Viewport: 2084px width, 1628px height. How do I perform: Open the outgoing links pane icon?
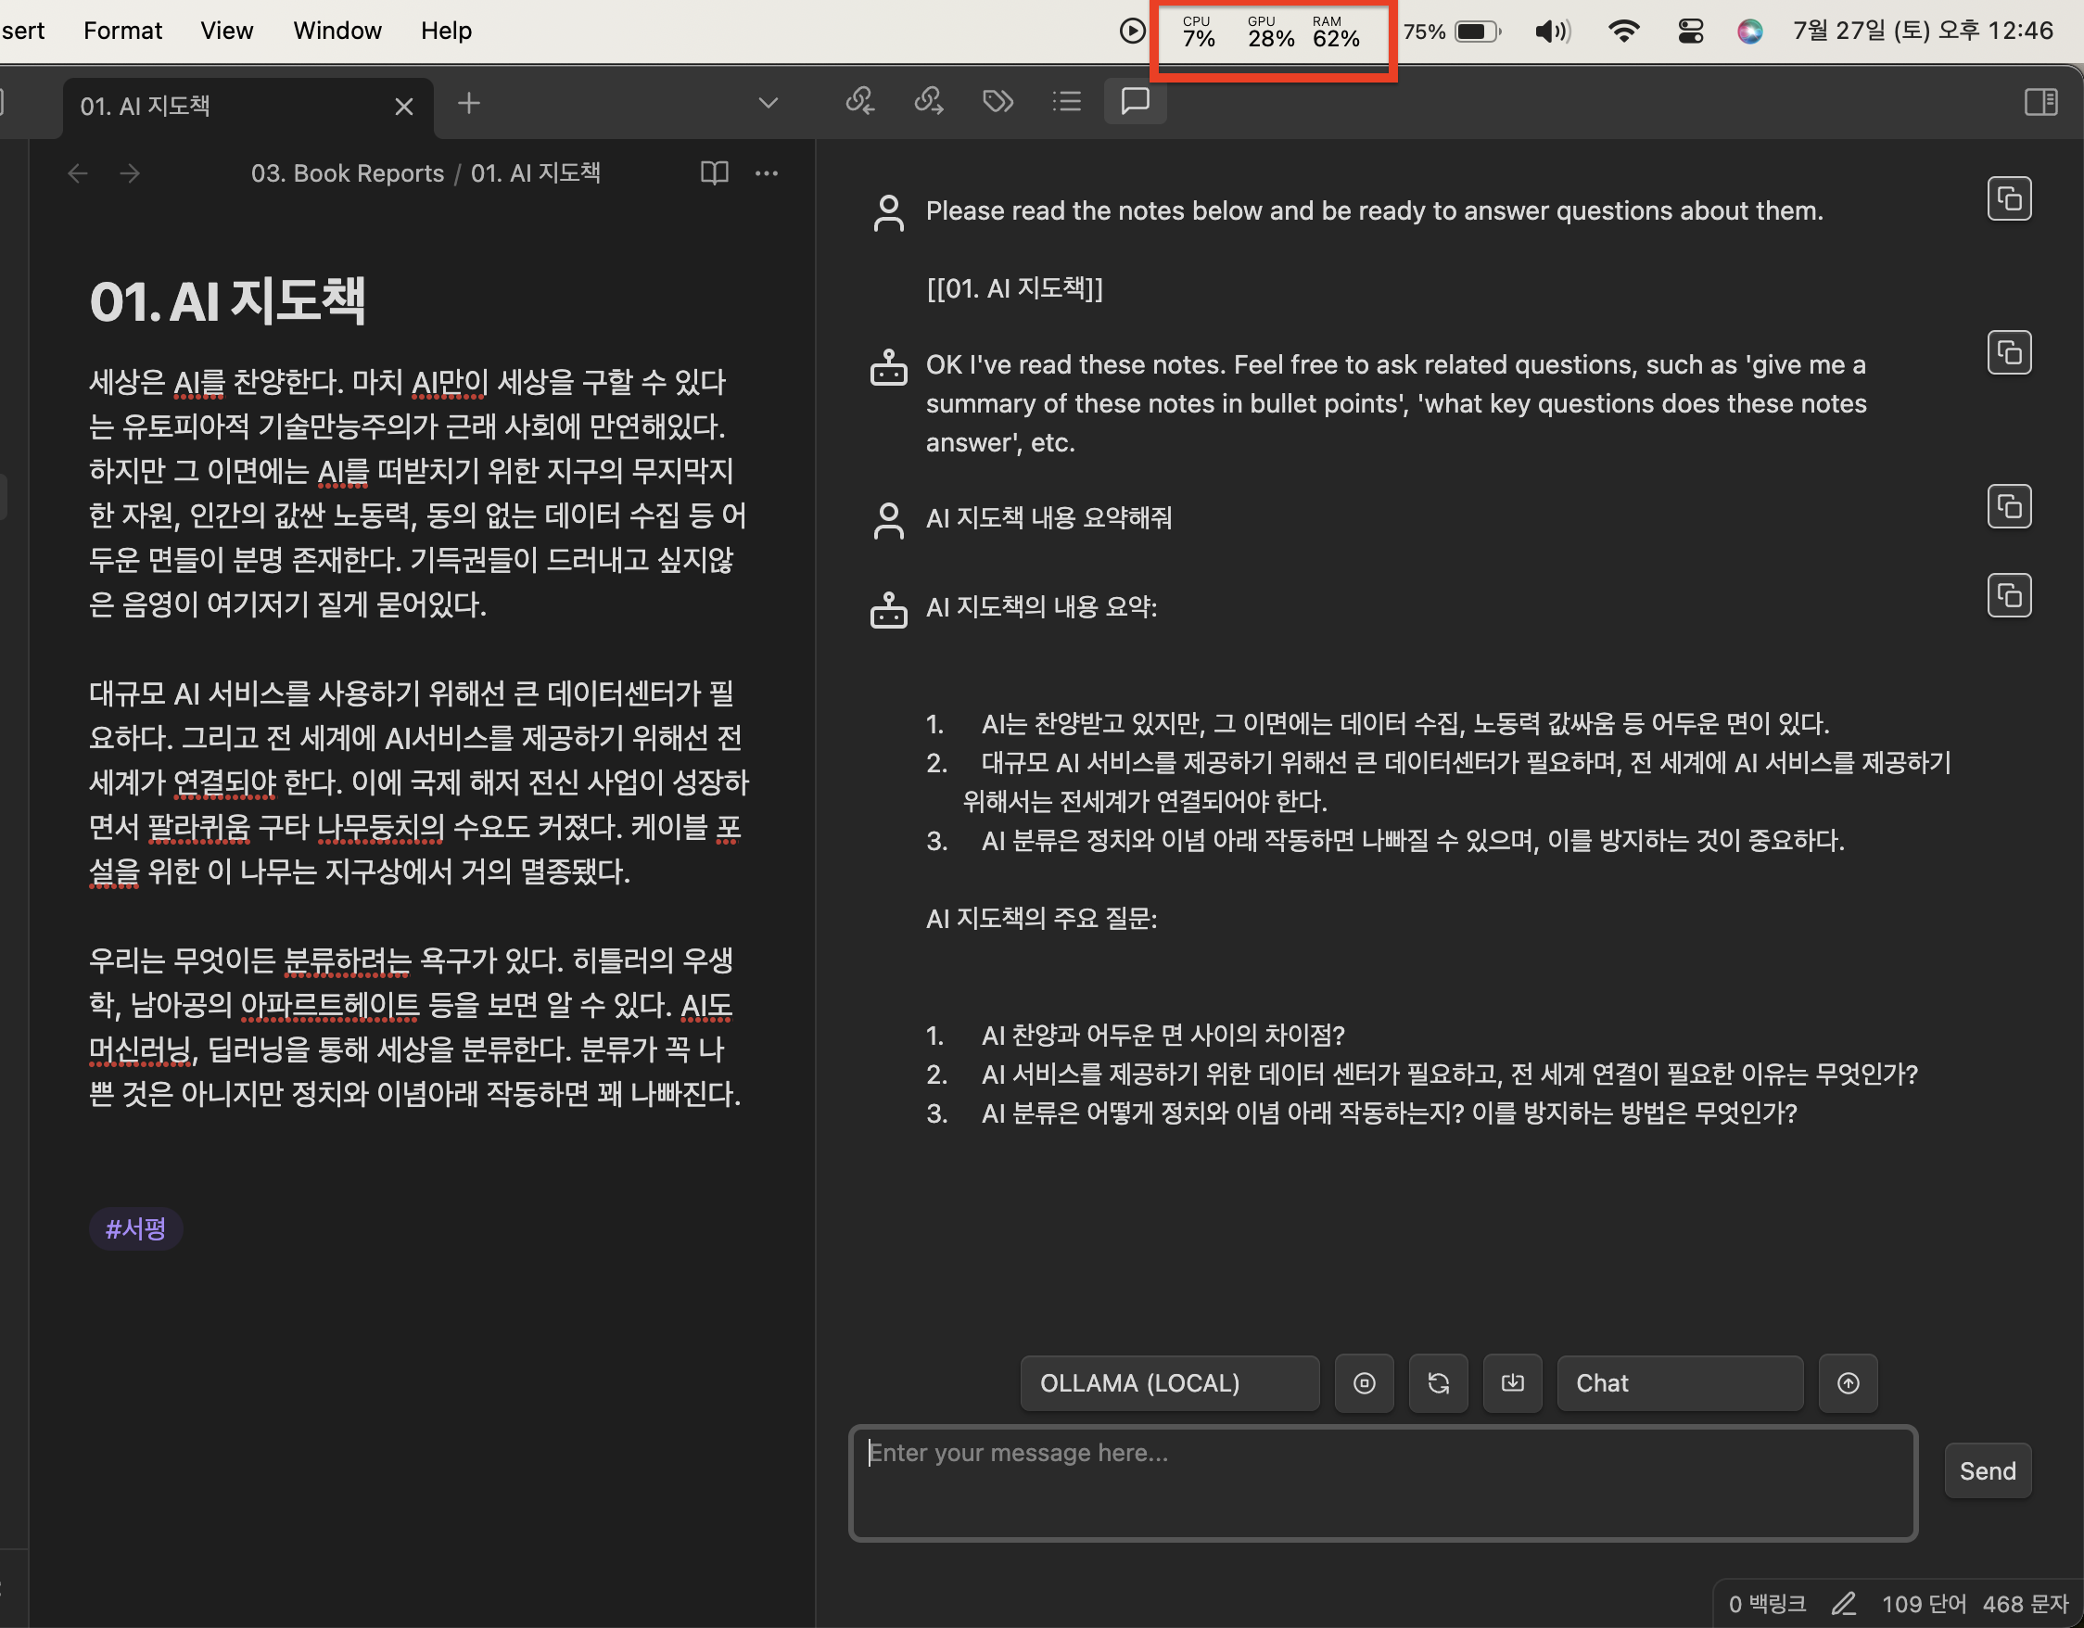929,101
